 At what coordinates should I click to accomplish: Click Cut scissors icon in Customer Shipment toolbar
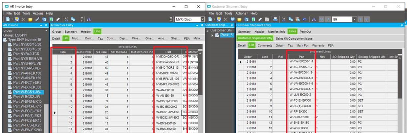pos(284,19)
